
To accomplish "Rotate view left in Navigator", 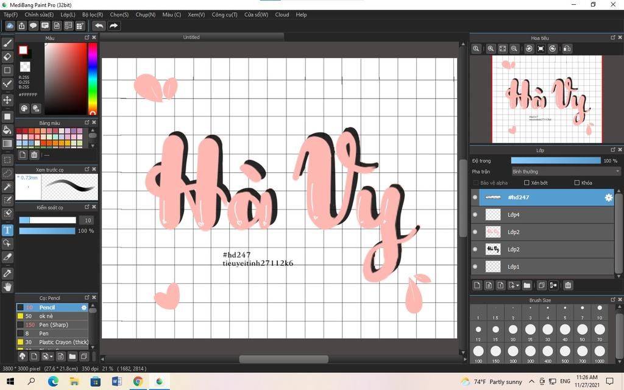I will [529, 49].
